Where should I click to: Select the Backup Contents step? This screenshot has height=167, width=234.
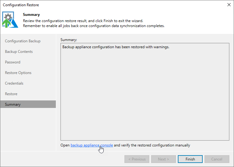point(19,52)
